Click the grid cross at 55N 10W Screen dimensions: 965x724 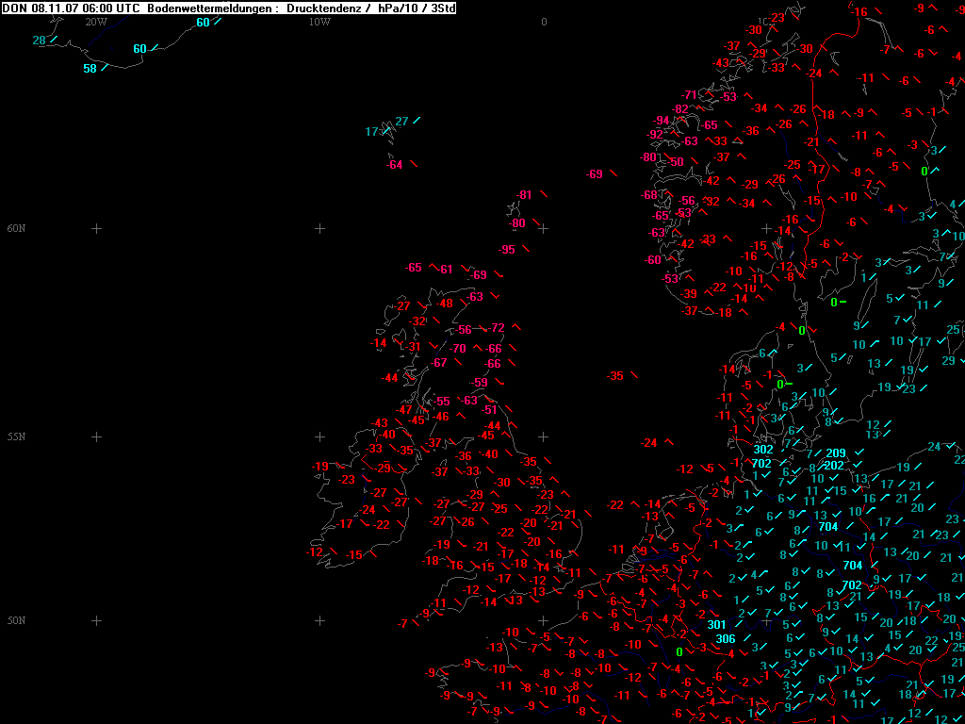(319, 437)
